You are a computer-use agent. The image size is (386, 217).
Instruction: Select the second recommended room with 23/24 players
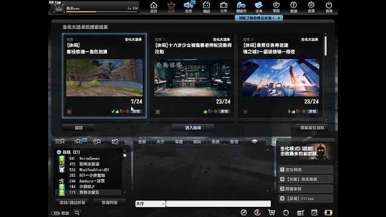point(192,76)
